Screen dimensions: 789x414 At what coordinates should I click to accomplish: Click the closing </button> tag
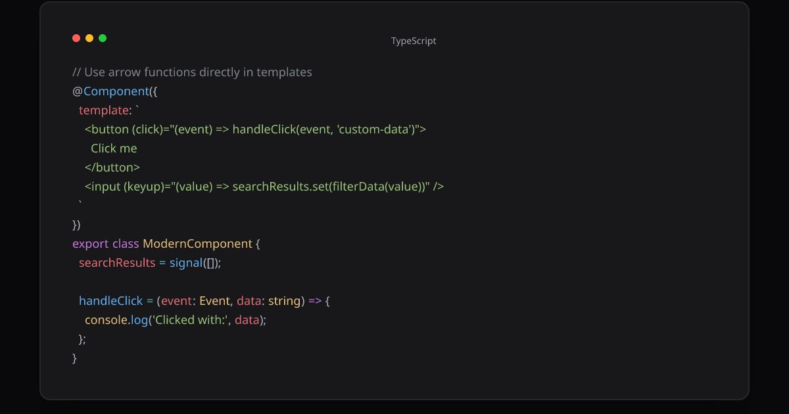click(x=112, y=168)
